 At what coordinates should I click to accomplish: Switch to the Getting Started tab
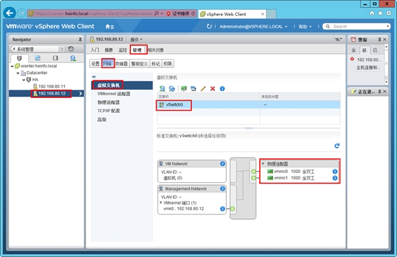tap(95, 50)
